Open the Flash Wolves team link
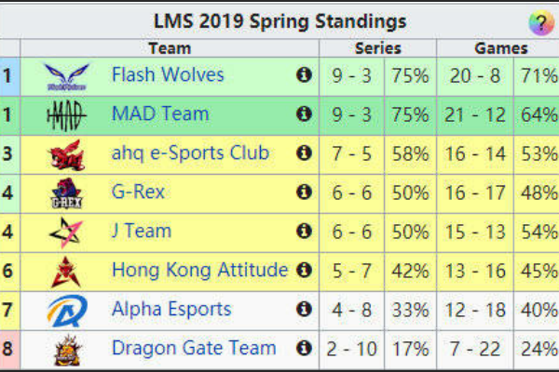Viewport: 559px width, 372px height. point(168,74)
